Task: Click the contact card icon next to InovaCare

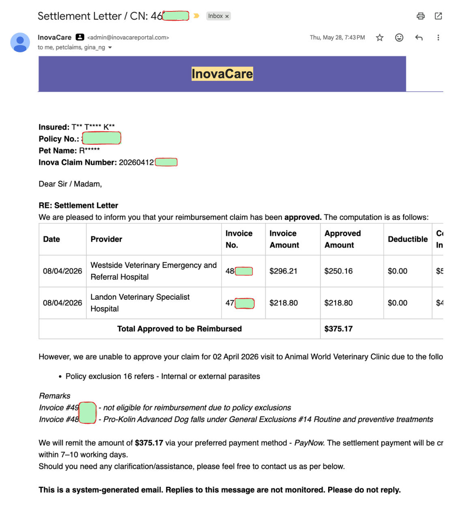Action: click(x=80, y=37)
